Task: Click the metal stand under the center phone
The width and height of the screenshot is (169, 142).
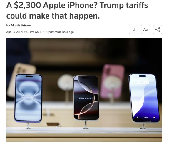Action: pos(86,125)
